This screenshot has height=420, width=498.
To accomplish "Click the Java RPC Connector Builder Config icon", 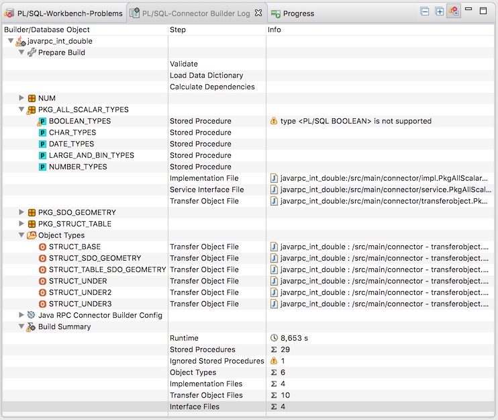I will [x=31, y=315].
